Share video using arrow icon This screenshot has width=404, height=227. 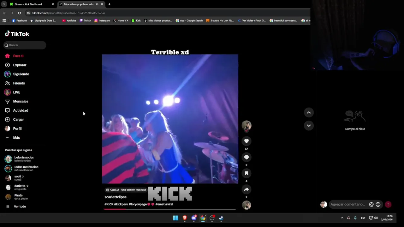tap(247, 189)
